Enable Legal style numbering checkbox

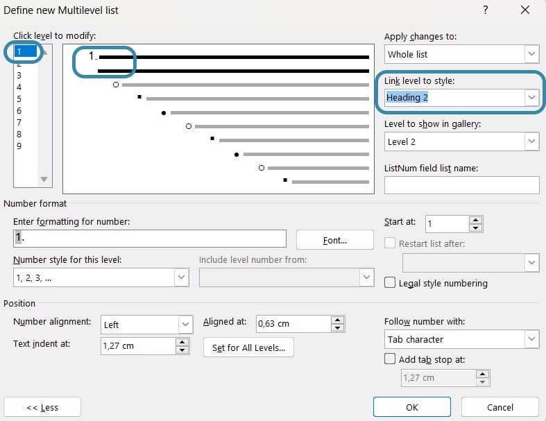(391, 283)
